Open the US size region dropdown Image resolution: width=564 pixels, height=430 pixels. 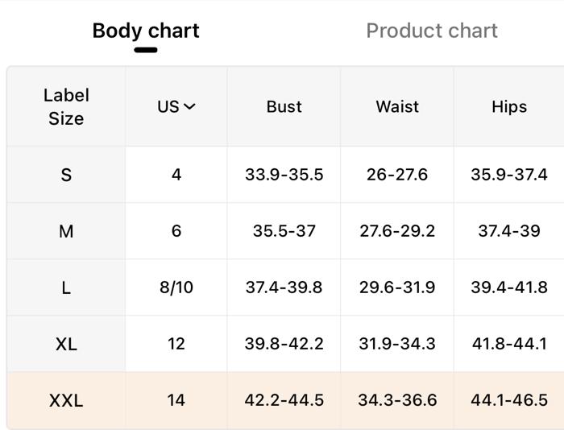176,106
